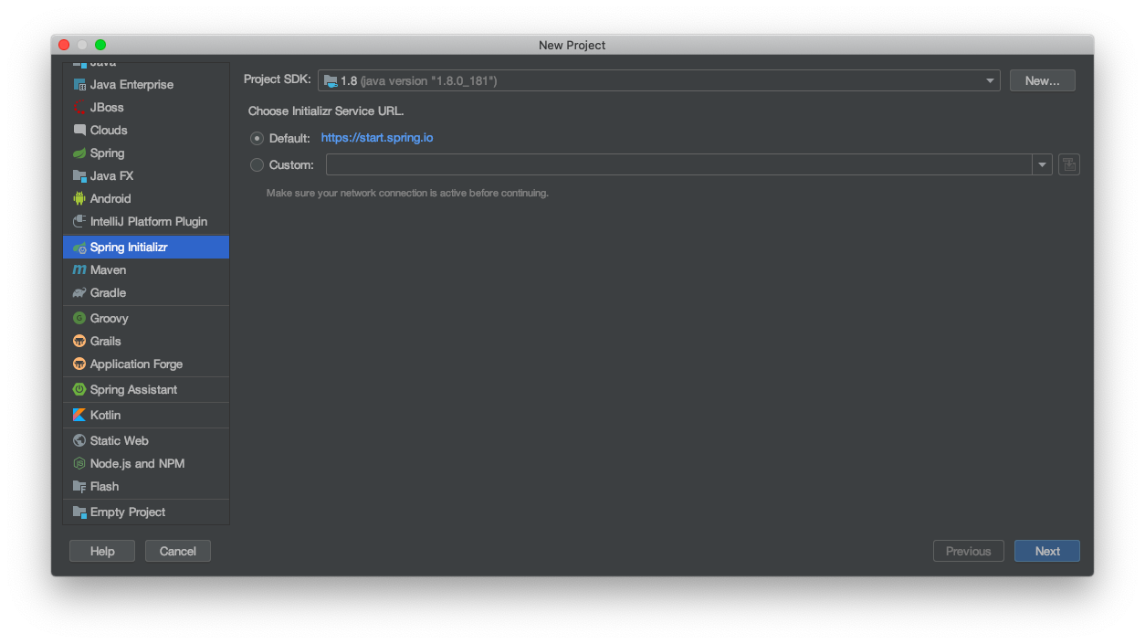The width and height of the screenshot is (1145, 644).
Task: Click the Groovy label text
Action: [x=110, y=319]
